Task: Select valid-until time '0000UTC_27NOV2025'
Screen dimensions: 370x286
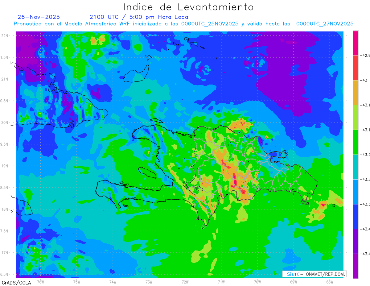Action: (325, 24)
